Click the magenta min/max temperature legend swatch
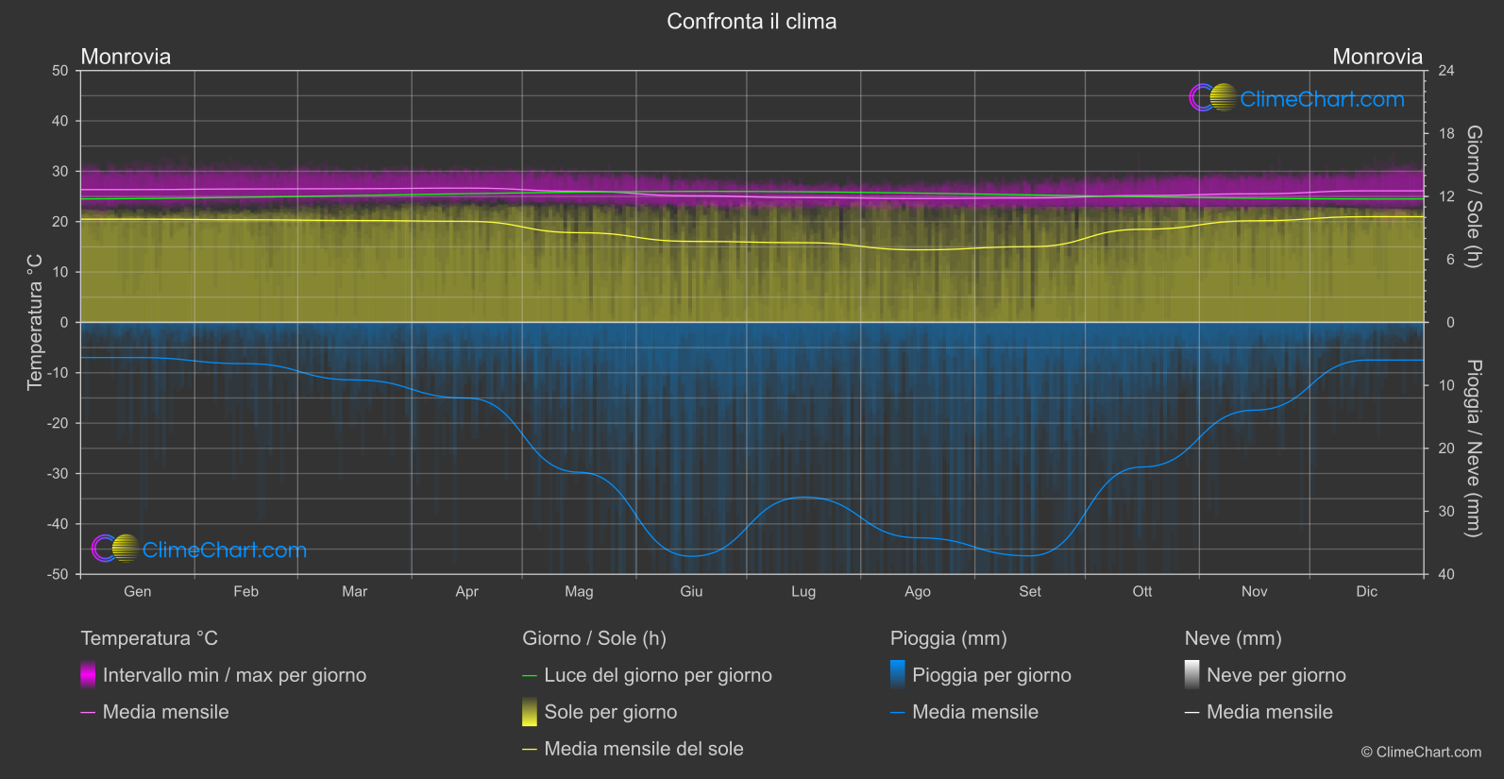Image resolution: width=1504 pixels, height=779 pixels. pyautogui.click(x=88, y=675)
